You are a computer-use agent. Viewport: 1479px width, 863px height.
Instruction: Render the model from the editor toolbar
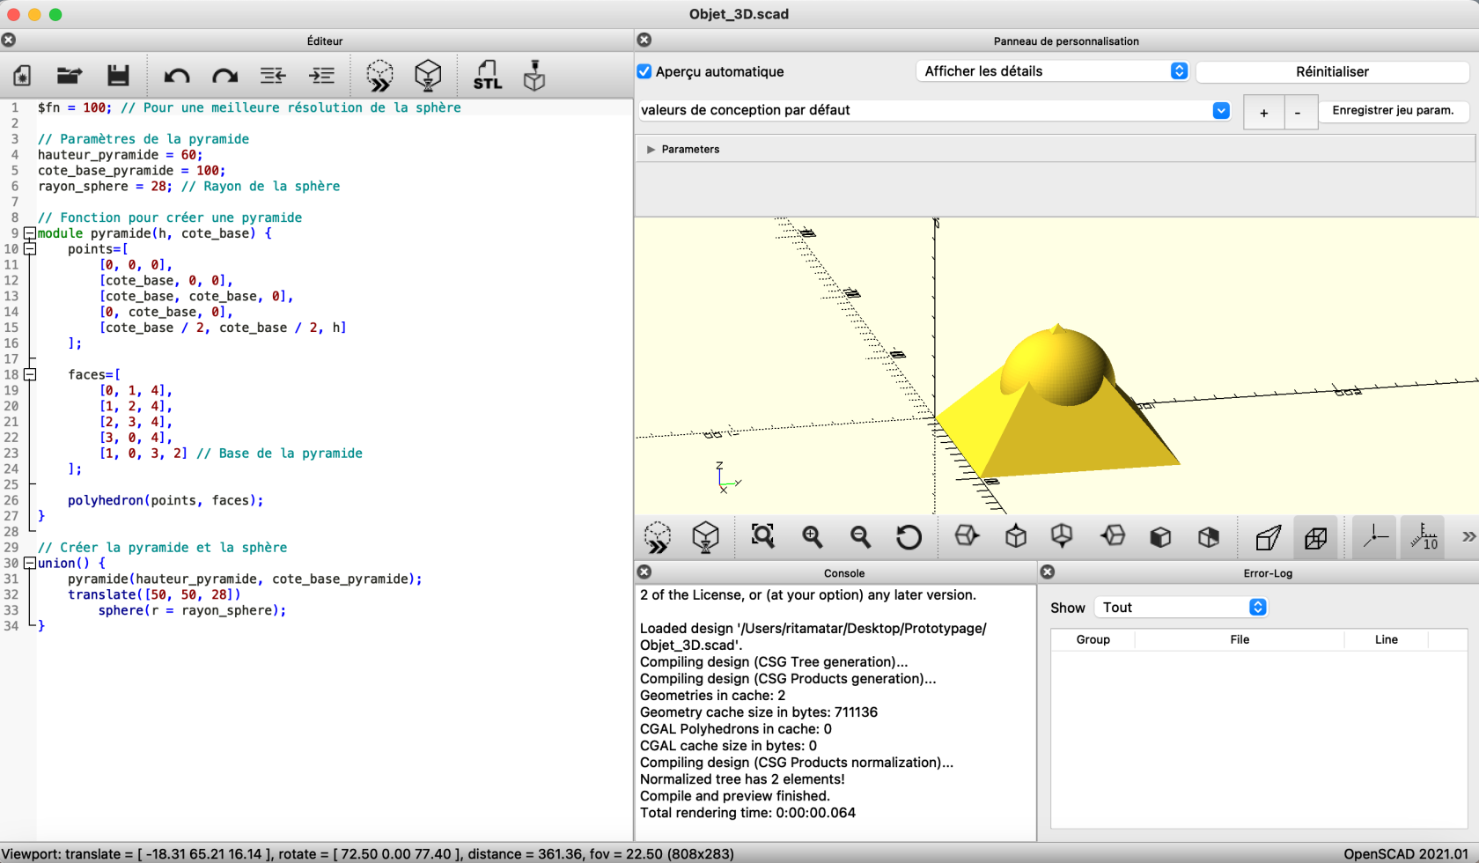[x=428, y=76]
